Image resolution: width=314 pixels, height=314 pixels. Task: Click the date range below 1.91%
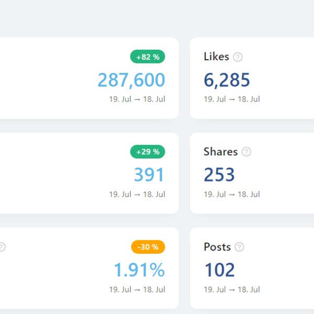point(137,289)
